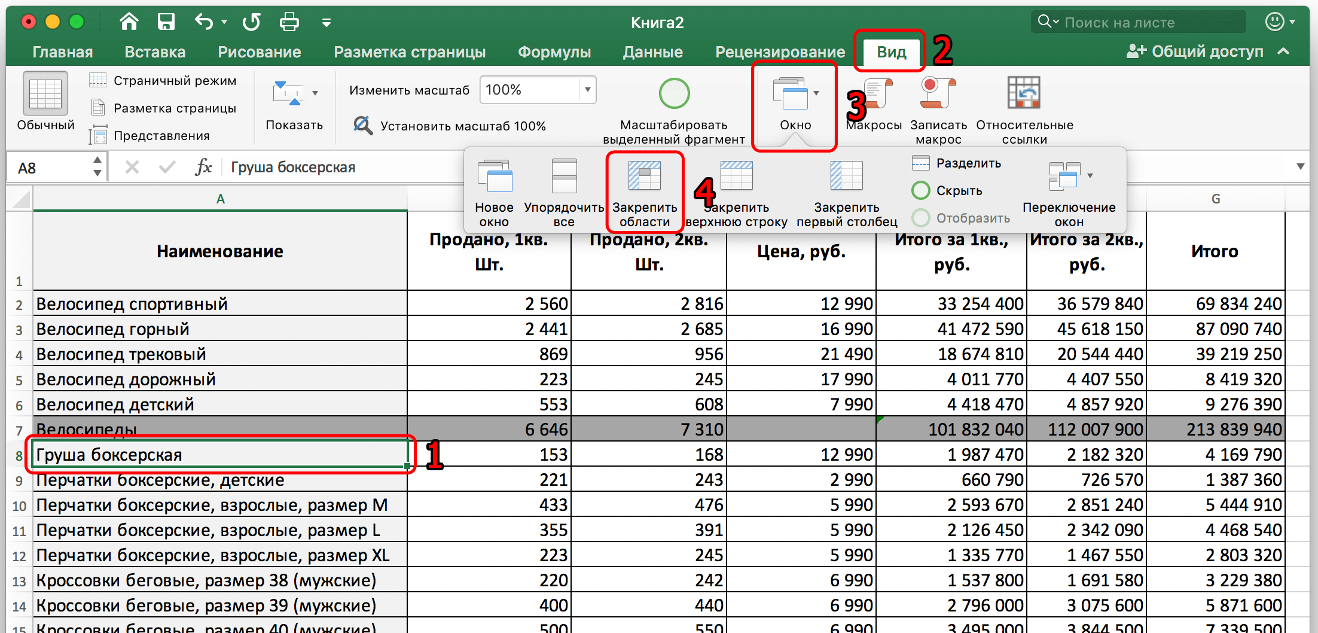
Task: Click formula bar text Груша боксерская
Action: [x=293, y=167]
